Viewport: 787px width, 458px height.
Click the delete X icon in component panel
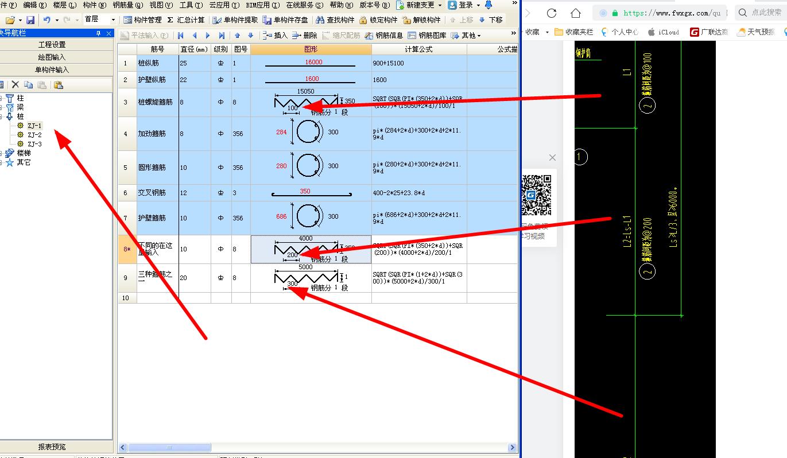(15, 85)
